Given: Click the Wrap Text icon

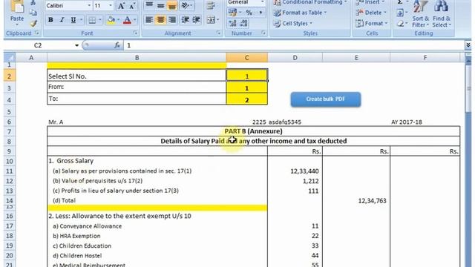Looking at the screenshot, I should (211, 5).
